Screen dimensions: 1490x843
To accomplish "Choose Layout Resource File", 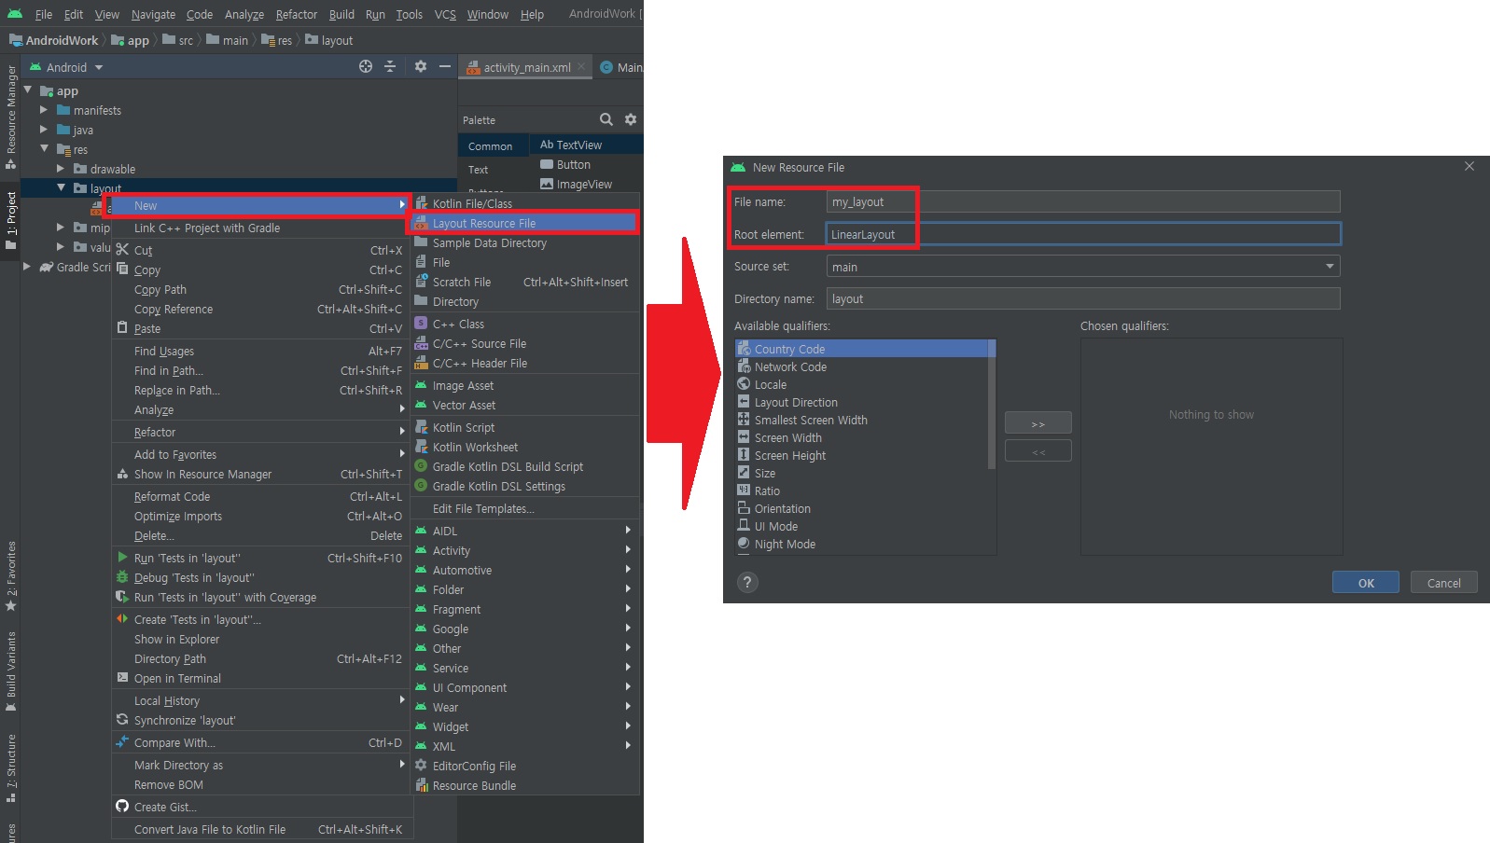I will (x=524, y=223).
